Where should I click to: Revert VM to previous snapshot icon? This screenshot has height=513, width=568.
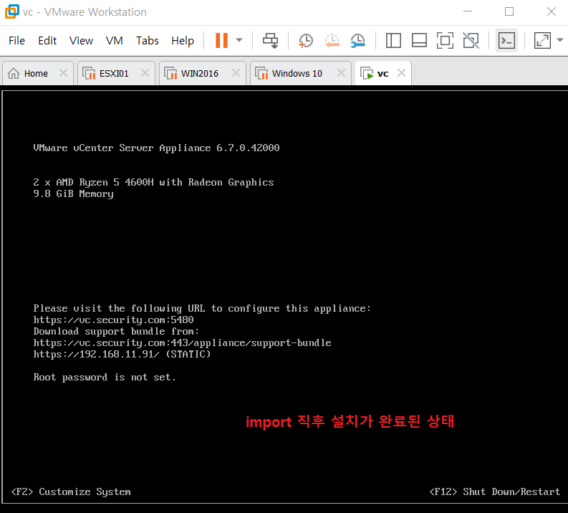pos(332,40)
